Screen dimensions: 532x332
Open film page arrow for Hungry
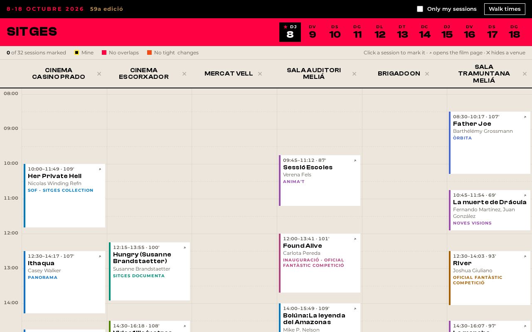(x=185, y=248)
